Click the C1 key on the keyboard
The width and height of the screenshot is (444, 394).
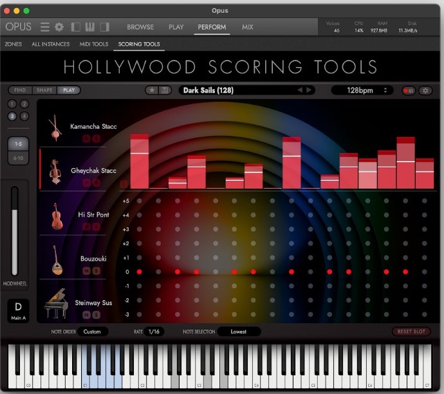[85, 380]
